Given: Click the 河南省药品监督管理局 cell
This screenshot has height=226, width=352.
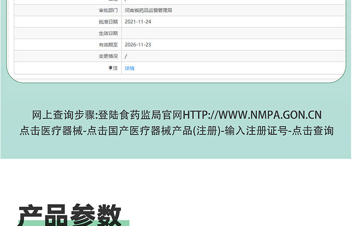Looking at the screenshot, I should 148,10.
